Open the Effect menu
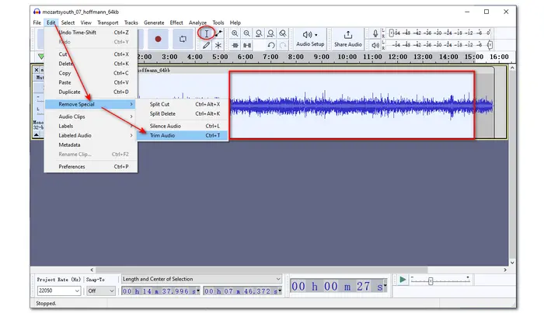This screenshot has height=313, width=544. [x=176, y=23]
